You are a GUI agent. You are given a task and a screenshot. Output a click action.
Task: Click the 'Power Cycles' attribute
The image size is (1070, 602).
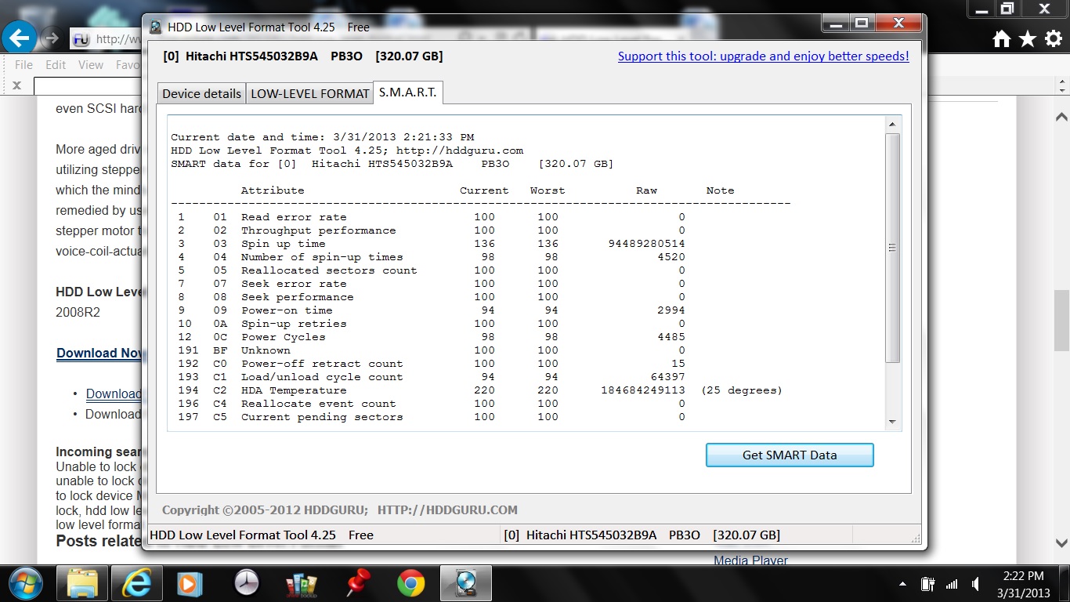point(283,337)
